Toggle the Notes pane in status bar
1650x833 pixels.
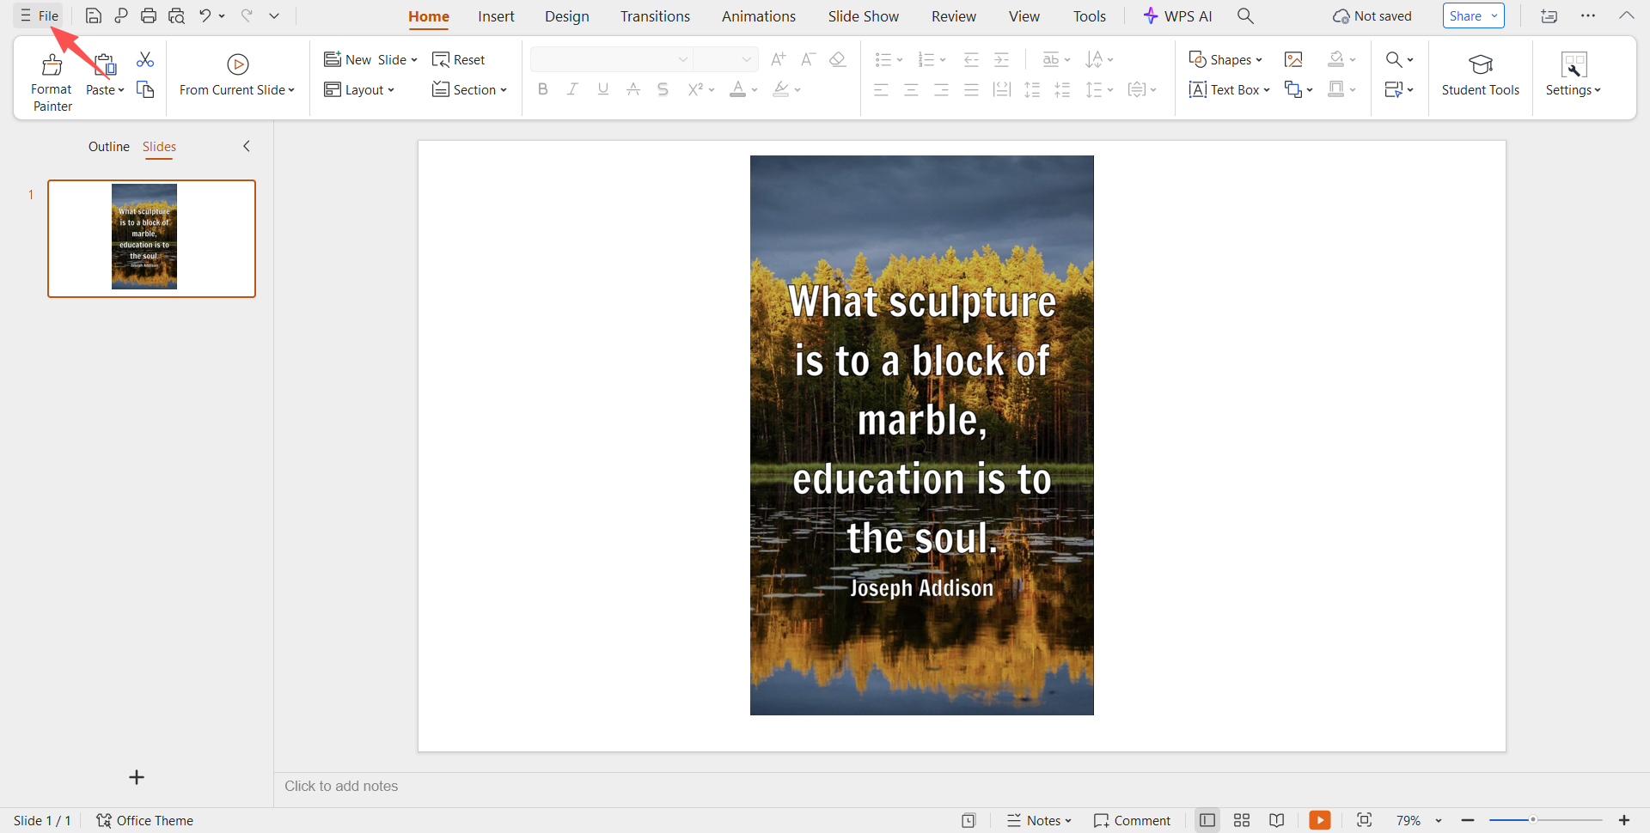(1039, 820)
